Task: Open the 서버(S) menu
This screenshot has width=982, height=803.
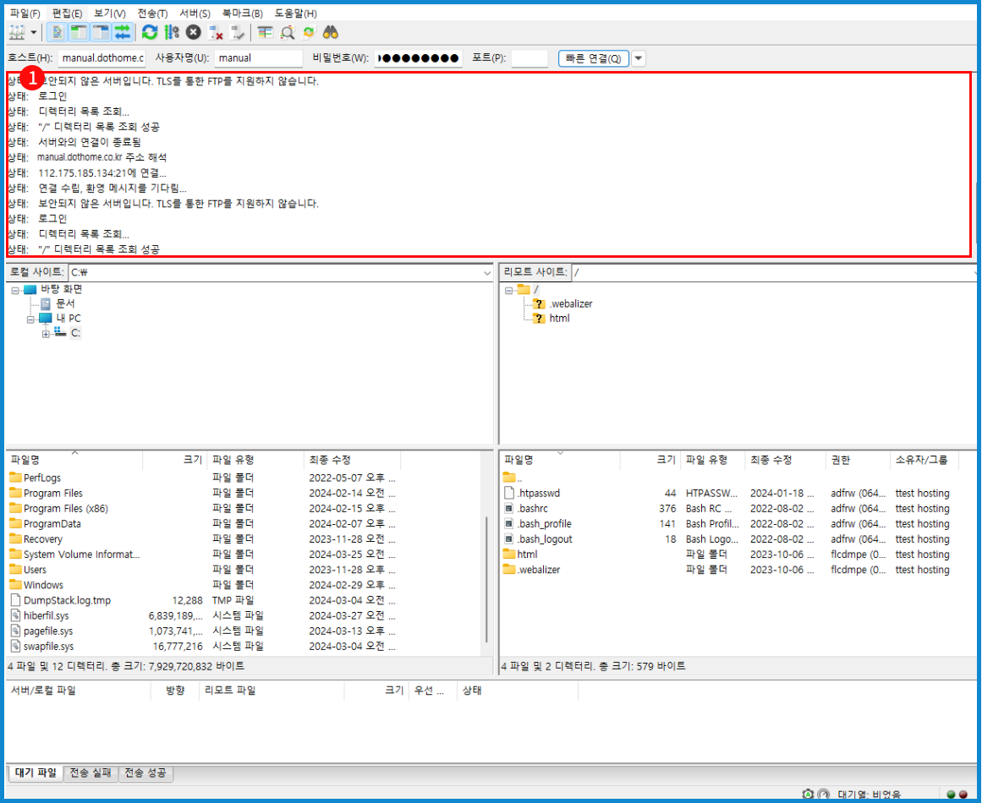Action: tap(195, 14)
